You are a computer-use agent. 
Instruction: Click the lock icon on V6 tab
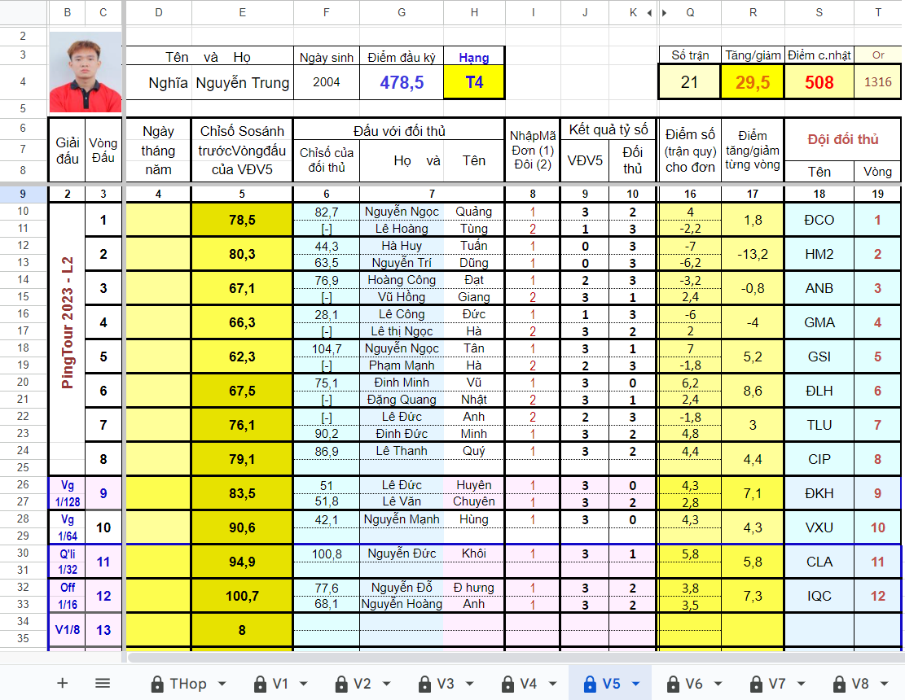pos(673,684)
